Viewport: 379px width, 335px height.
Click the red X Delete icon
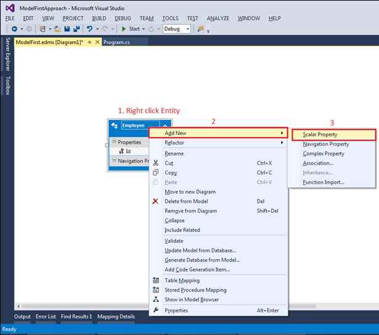coord(155,201)
